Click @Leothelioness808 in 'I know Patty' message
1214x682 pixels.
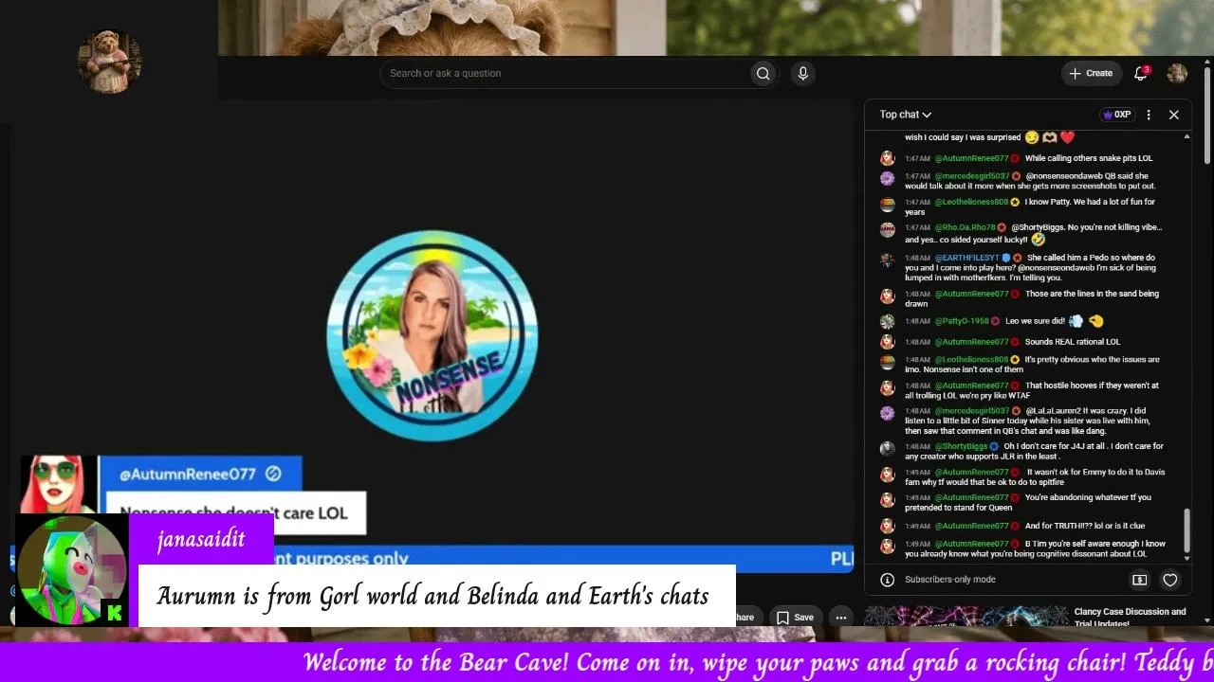coord(971,202)
